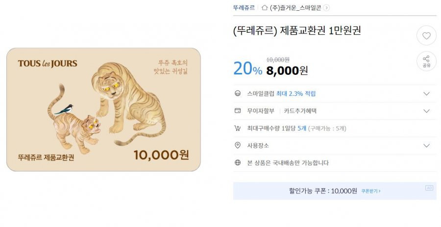Click the Tous les Jours gift card image
The height and width of the screenshot is (227, 441).
(103, 110)
